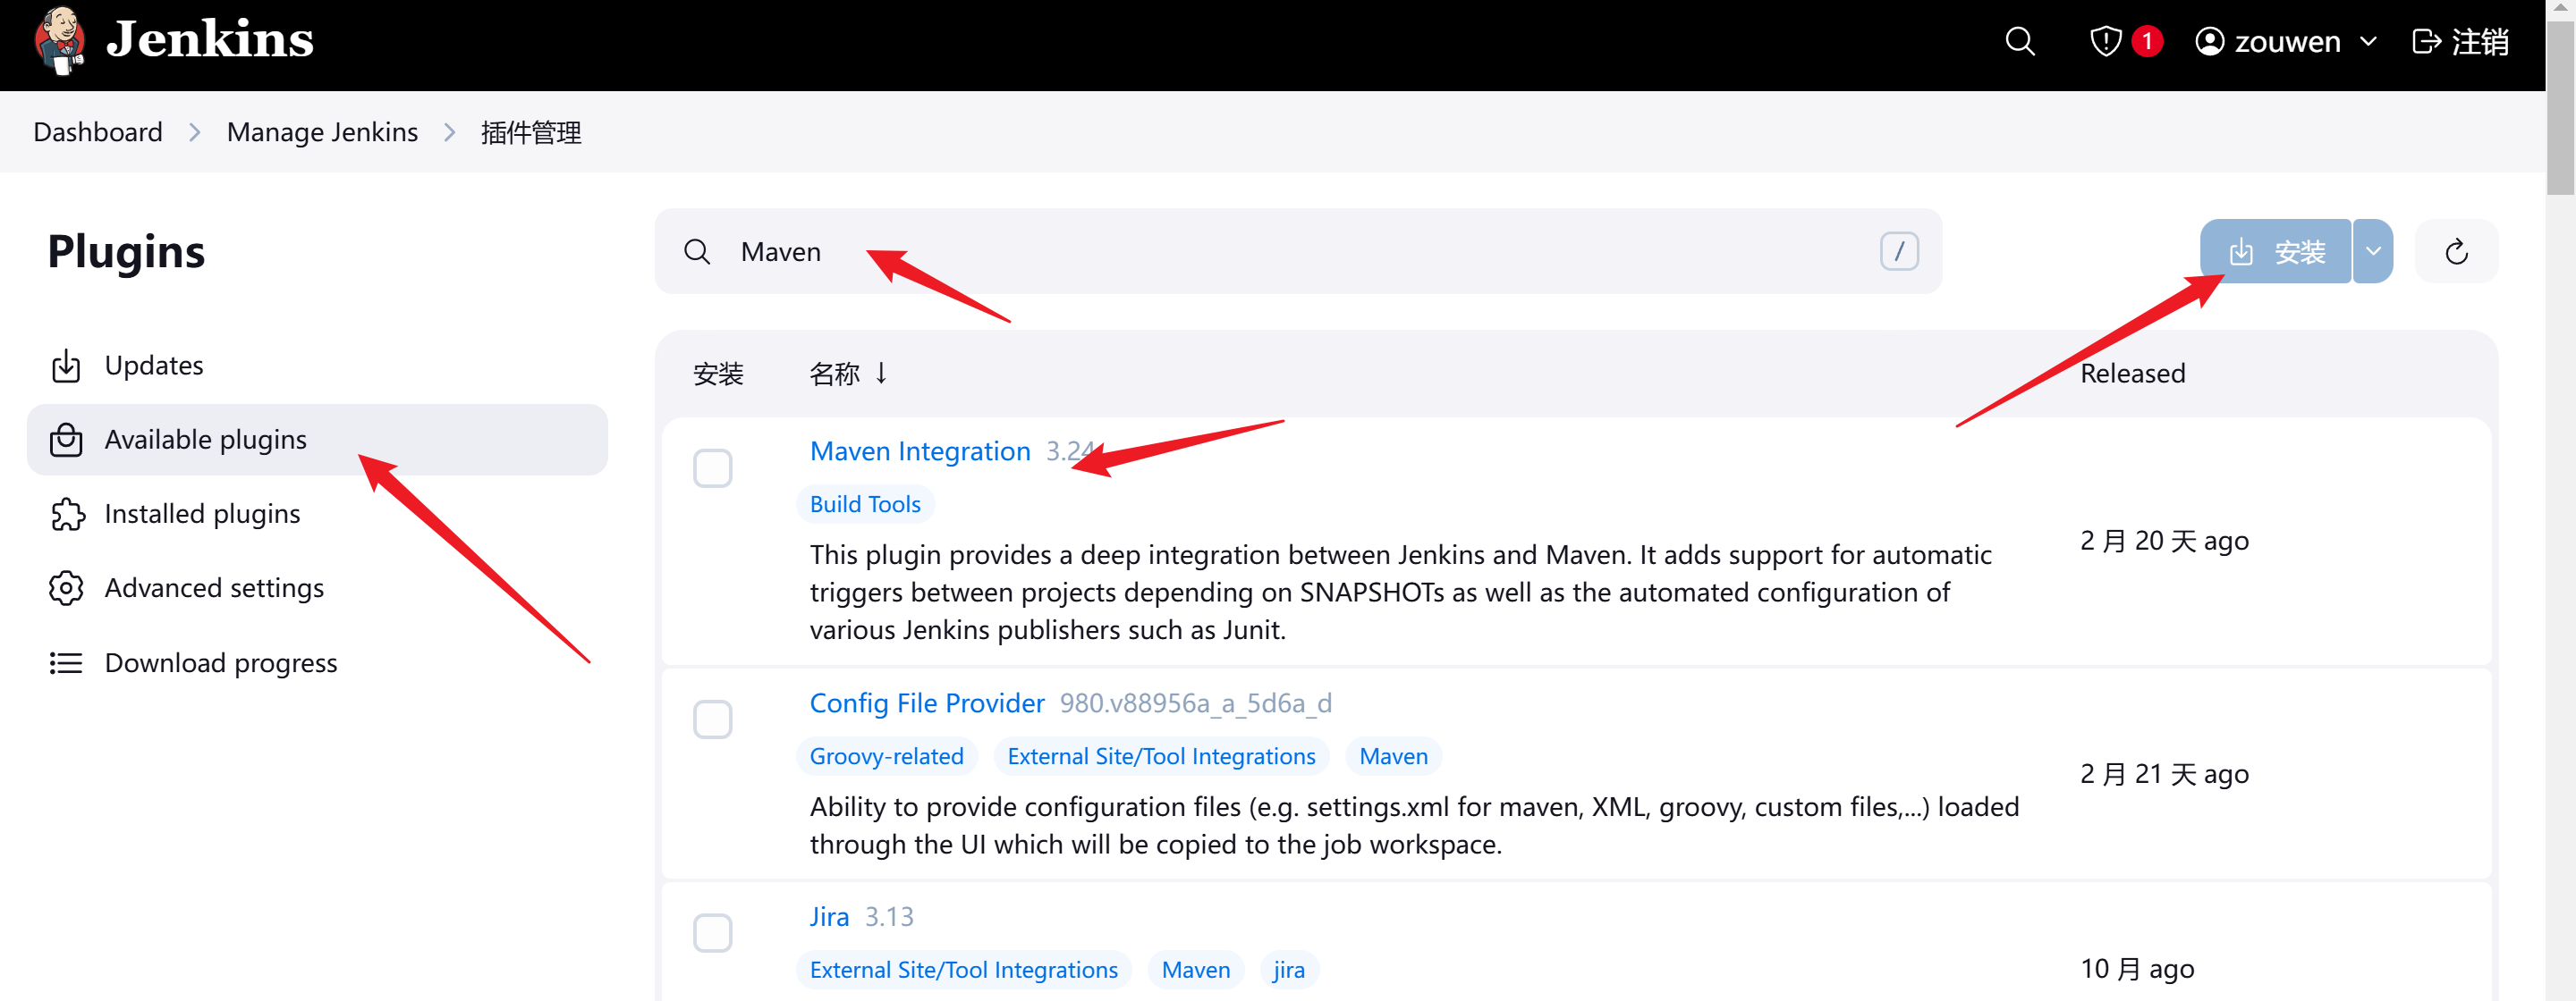Expand the chevron after Manage Jenkins breadcrumb
The width and height of the screenshot is (2576, 1001).
point(450,132)
